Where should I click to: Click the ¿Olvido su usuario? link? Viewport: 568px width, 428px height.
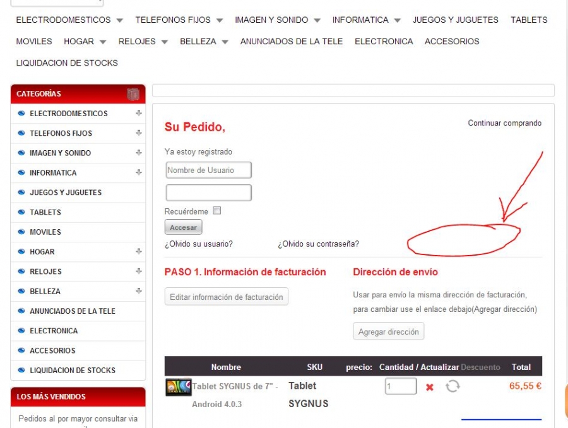tap(199, 244)
